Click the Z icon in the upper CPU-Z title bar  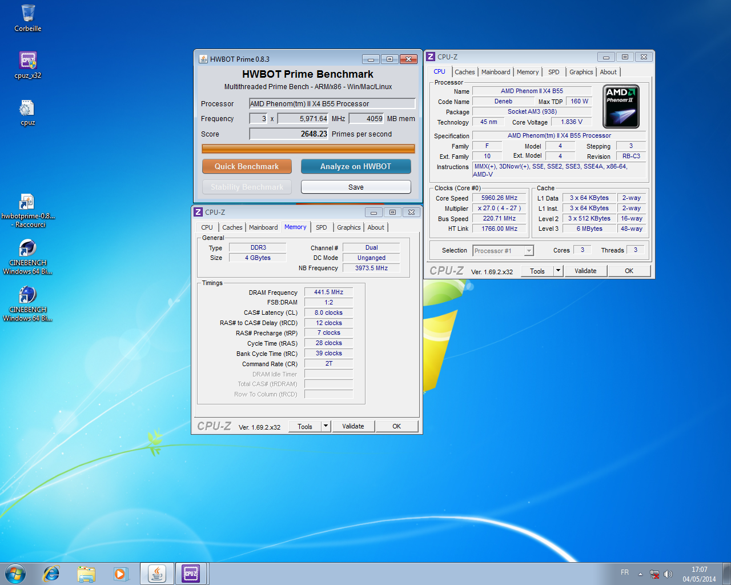coord(431,57)
